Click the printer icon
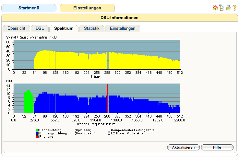This screenshot has width=239, height=158. 228,8
